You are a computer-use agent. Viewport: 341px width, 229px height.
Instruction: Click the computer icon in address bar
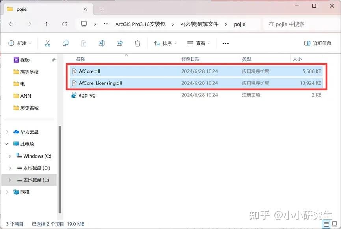pyautogui.click(x=84, y=24)
